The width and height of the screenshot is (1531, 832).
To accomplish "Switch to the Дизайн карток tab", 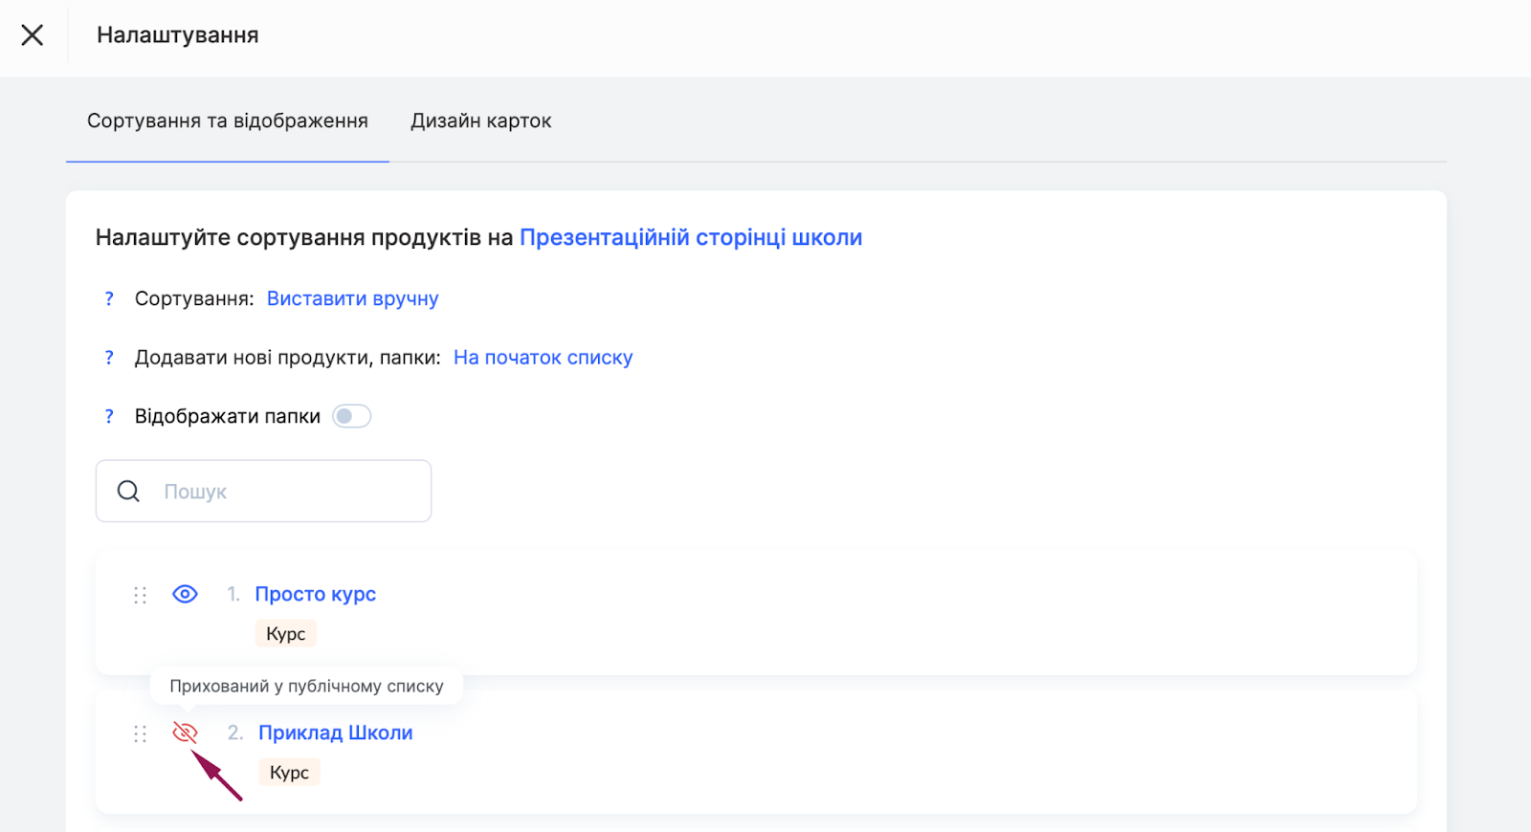I will point(480,121).
